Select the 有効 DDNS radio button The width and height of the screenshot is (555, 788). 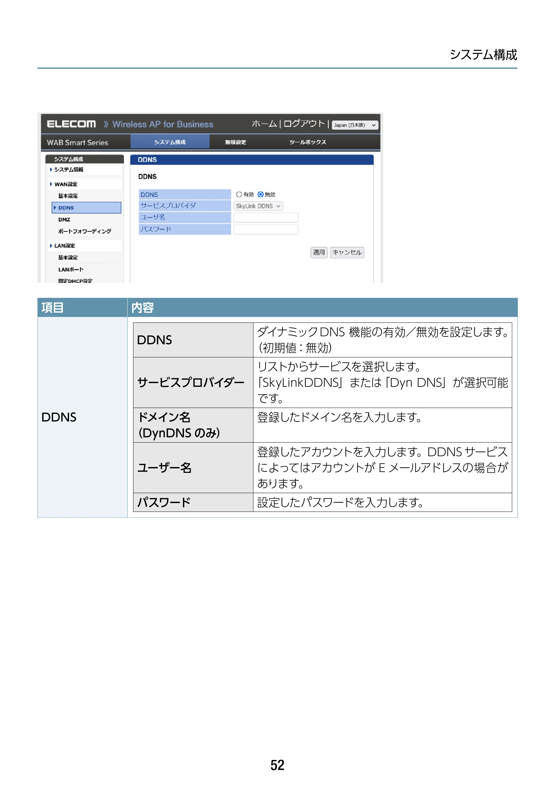click(x=239, y=194)
